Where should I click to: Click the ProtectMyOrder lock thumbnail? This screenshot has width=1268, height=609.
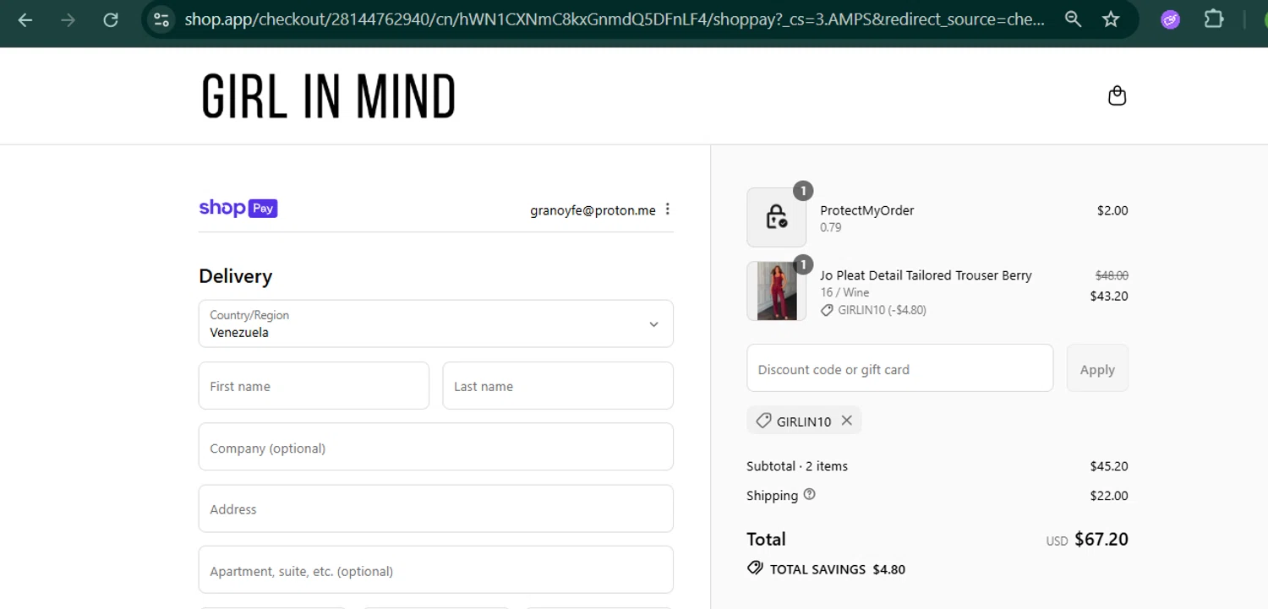[x=776, y=217]
